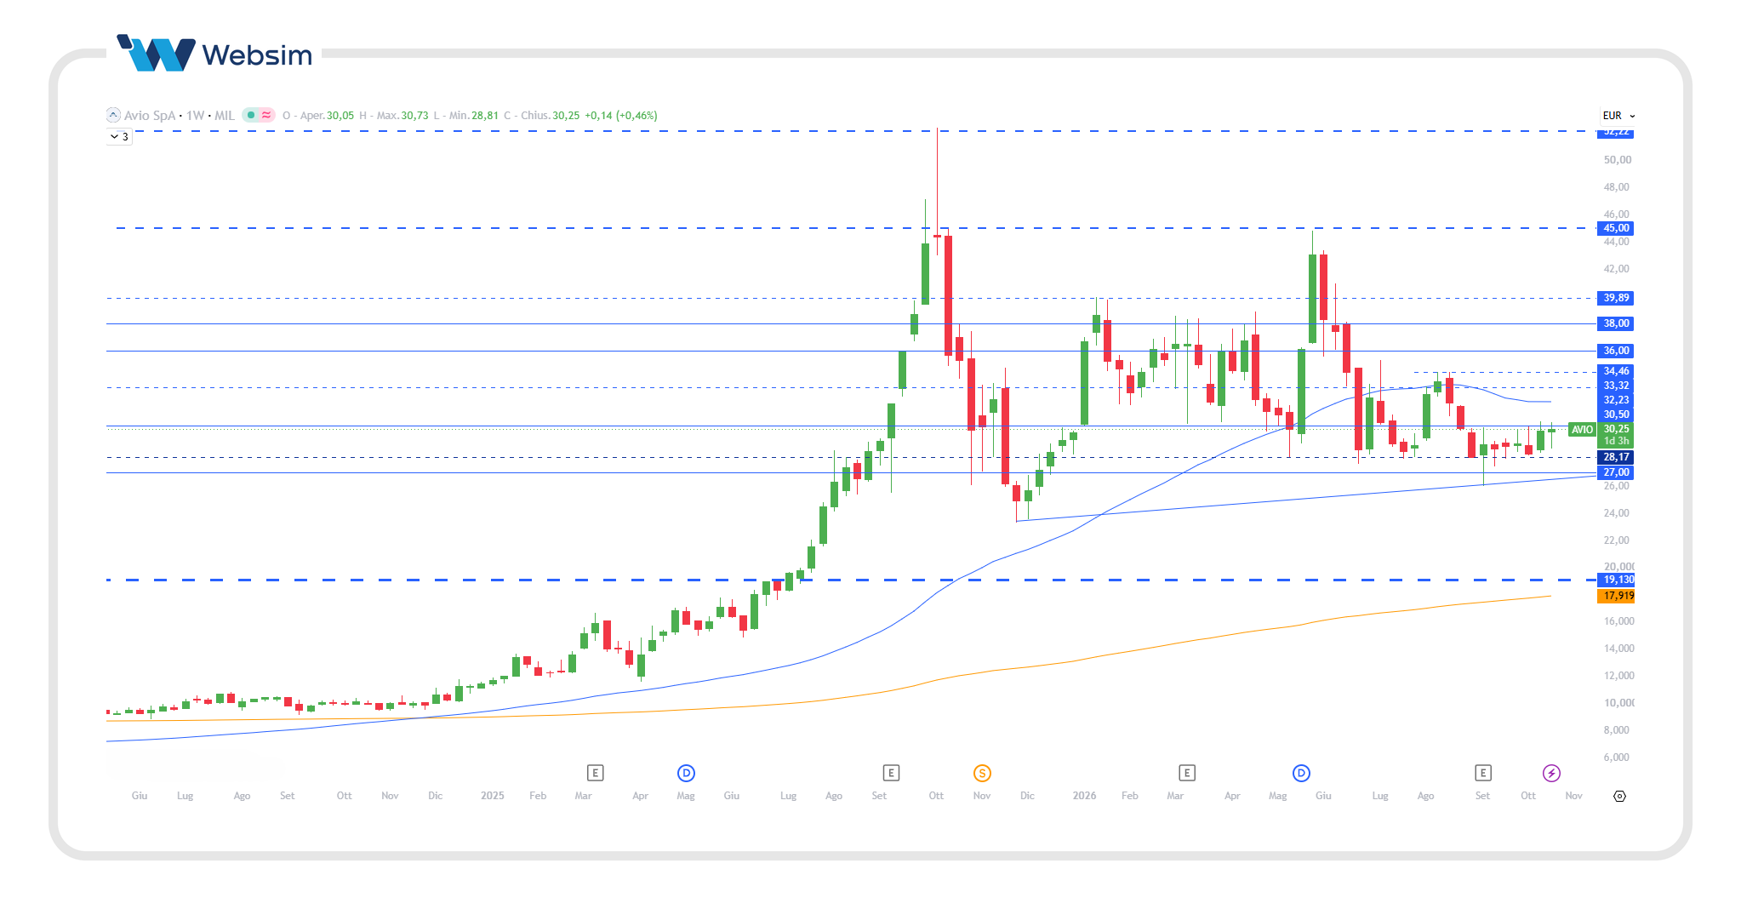The width and height of the screenshot is (1741, 909).
Task: Select the 32,23 price level label
Action: 1616,400
